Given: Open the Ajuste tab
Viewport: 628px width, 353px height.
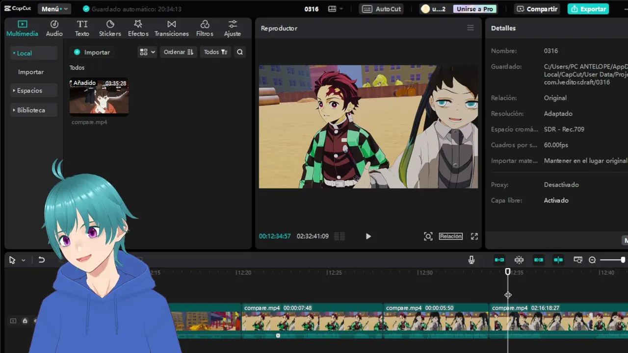Looking at the screenshot, I should pos(233,28).
